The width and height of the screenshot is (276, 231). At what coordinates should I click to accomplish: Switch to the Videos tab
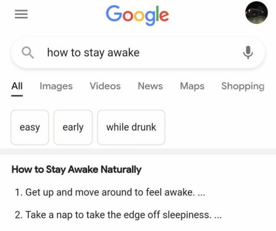tap(105, 86)
